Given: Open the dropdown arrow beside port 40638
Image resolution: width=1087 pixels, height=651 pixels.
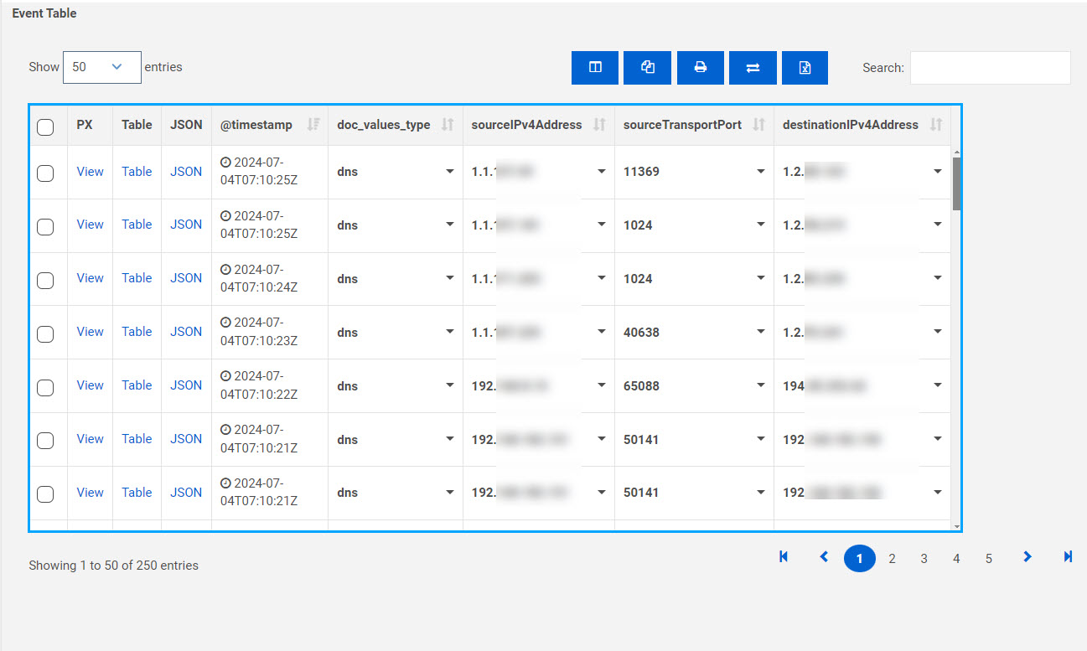Looking at the screenshot, I should click(x=760, y=333).
